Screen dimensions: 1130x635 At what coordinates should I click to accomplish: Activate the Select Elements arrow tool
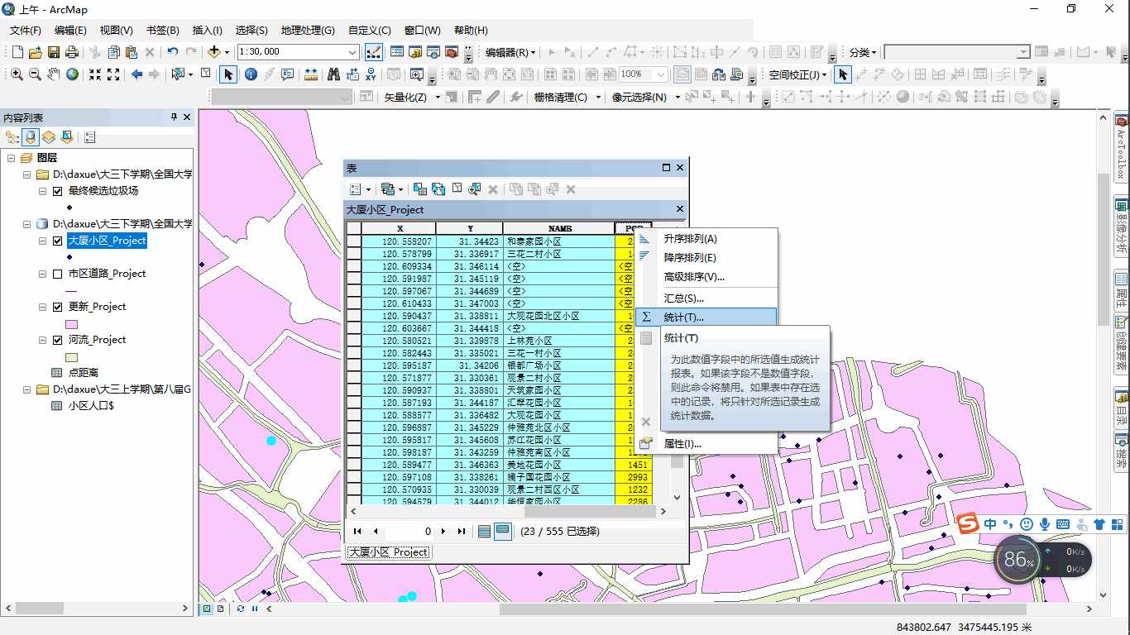point(228,74)
